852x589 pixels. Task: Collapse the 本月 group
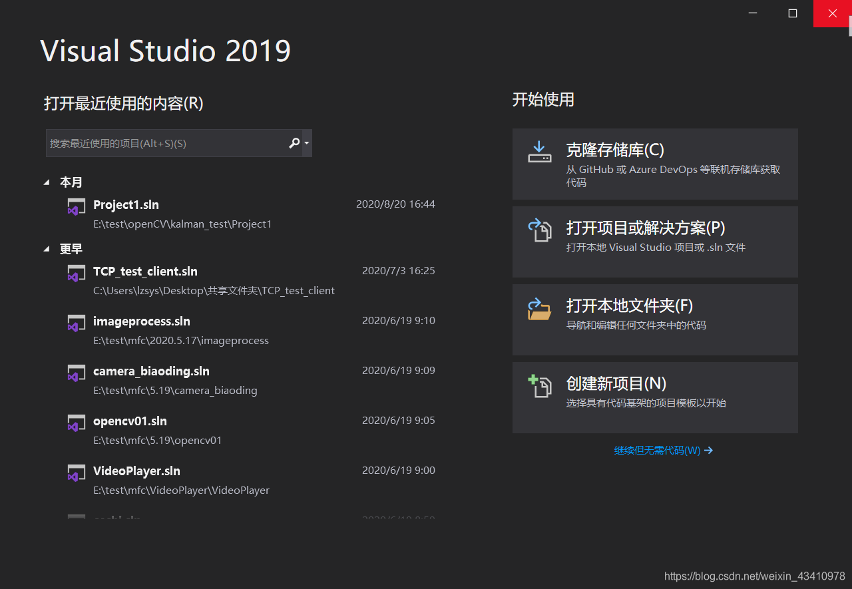click(47, 182)
